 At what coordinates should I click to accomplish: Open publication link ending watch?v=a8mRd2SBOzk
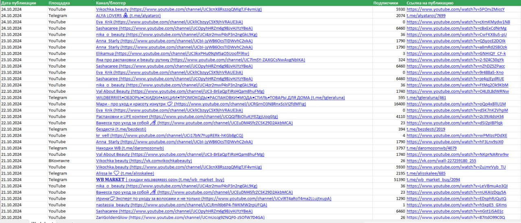[457, 47]
